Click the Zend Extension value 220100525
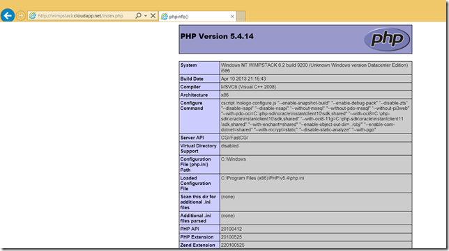The width and height of the screenshot is (449, 251). (x=233, y=245)
